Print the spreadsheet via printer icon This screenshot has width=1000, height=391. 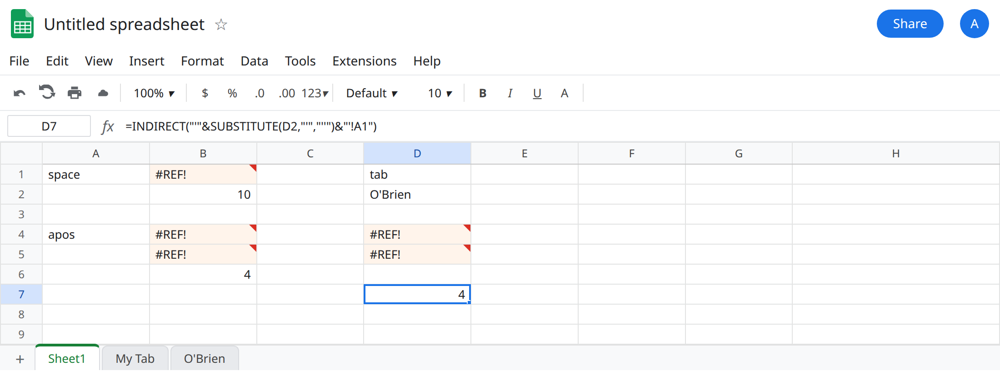[x=75, y=93]
